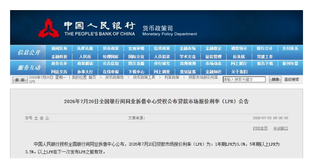This screenshot has width=312, height=168.
Task: Go to 货币政策 in navigation bar
Action: (110, 48)
